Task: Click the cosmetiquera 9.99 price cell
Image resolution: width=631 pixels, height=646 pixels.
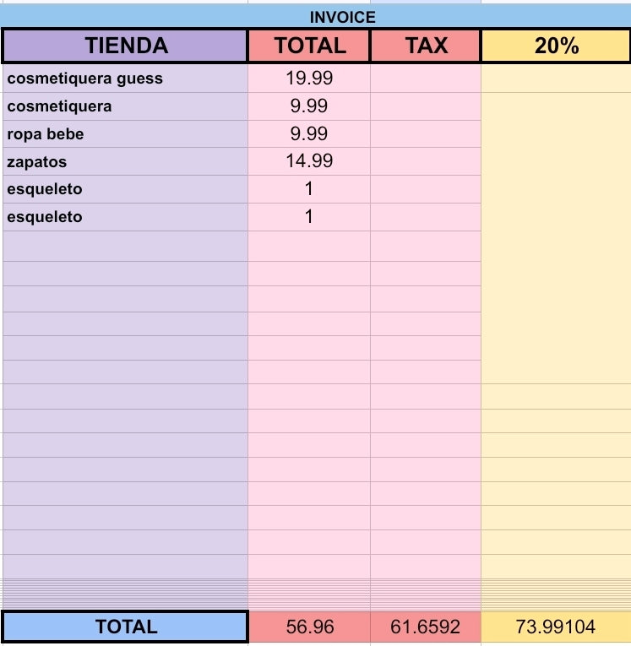Action: (309, 106)
